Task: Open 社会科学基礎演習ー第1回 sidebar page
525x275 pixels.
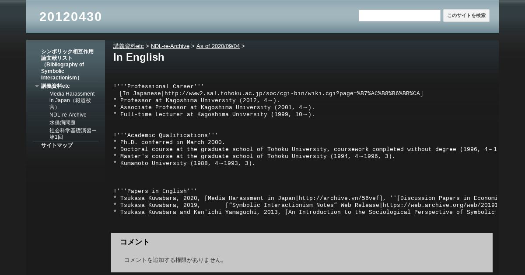Action: (73, 134)
